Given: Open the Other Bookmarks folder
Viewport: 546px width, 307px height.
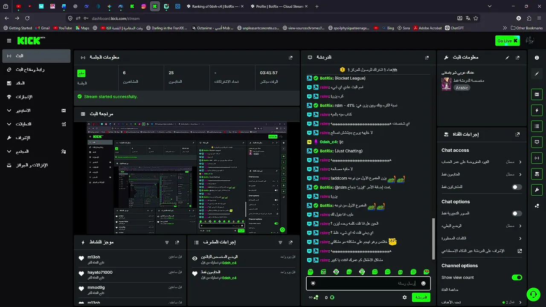Looking at the screenshot, I should point(526,28).
